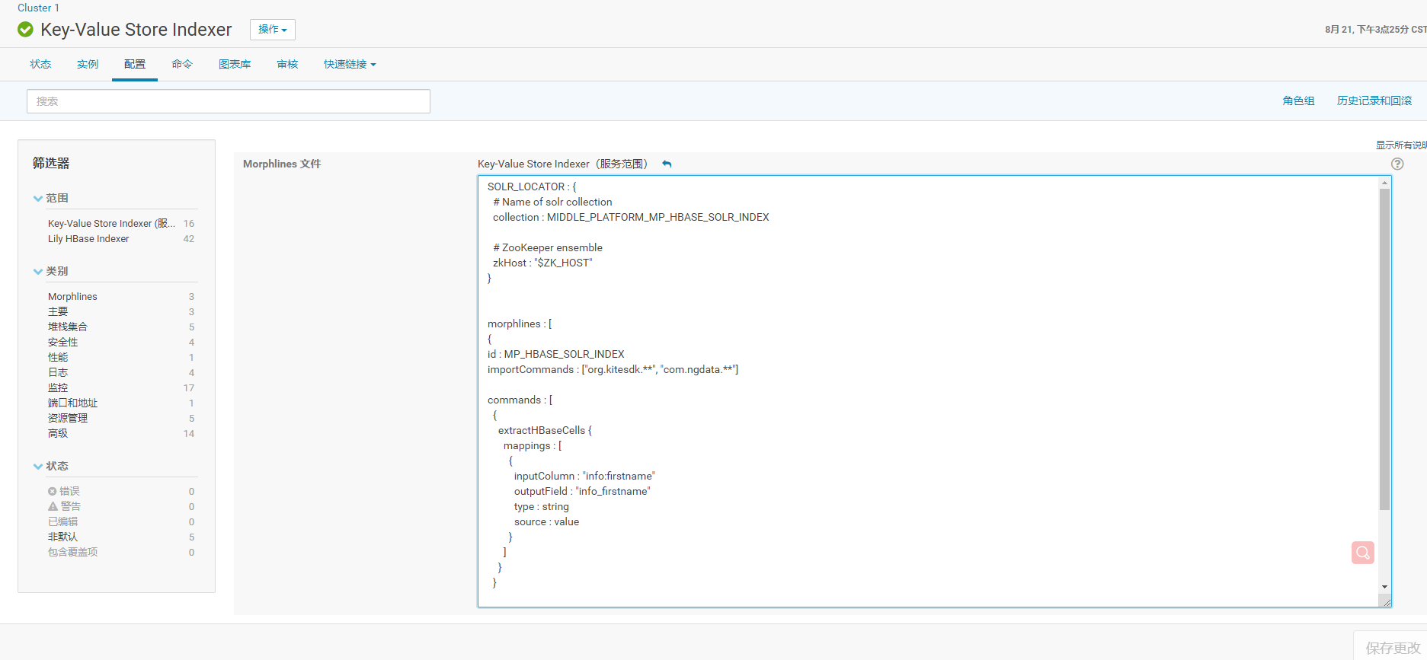
Task: Click the Cluster 1 breadcrumb link
Action: [38, 8]
